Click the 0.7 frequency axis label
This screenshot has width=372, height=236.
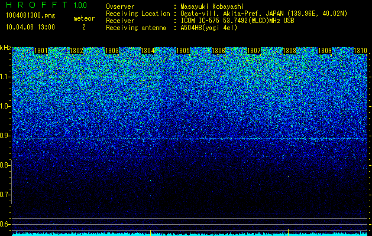point(5,195)
